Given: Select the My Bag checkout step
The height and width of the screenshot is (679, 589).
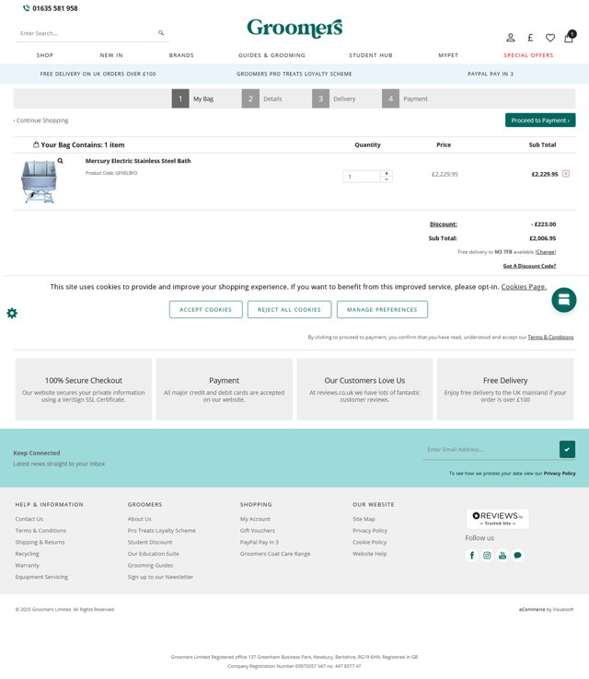Looking at the screenshot, I should tap(193, 98).
